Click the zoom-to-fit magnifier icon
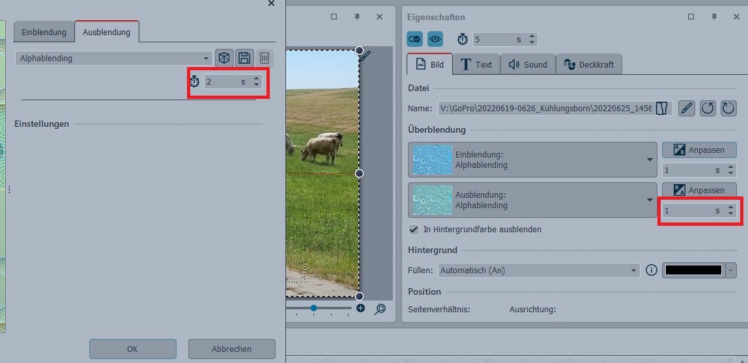 point(381,309)
